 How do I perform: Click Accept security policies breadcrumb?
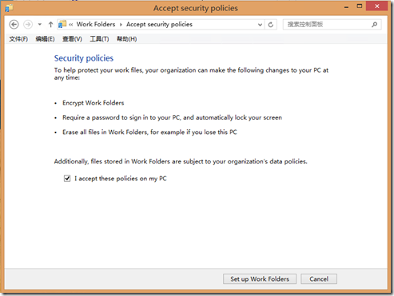159,24
